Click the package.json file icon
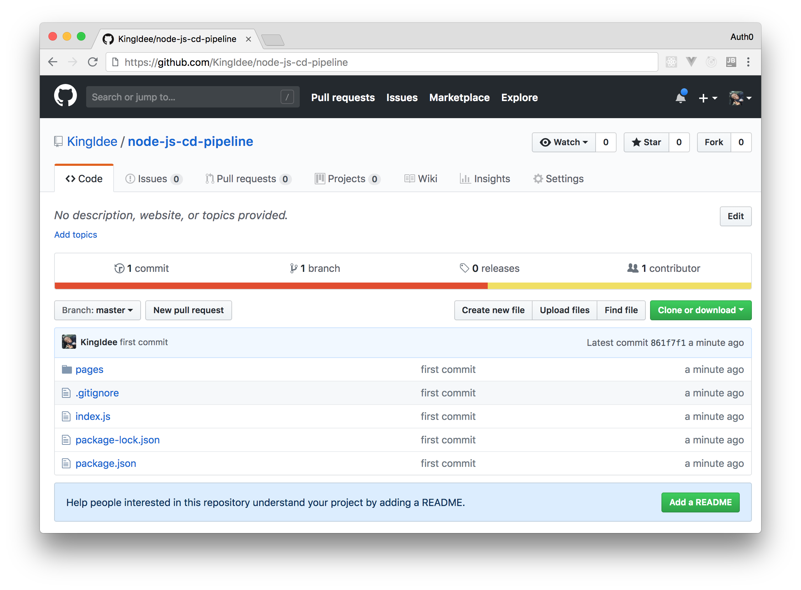 66,464
